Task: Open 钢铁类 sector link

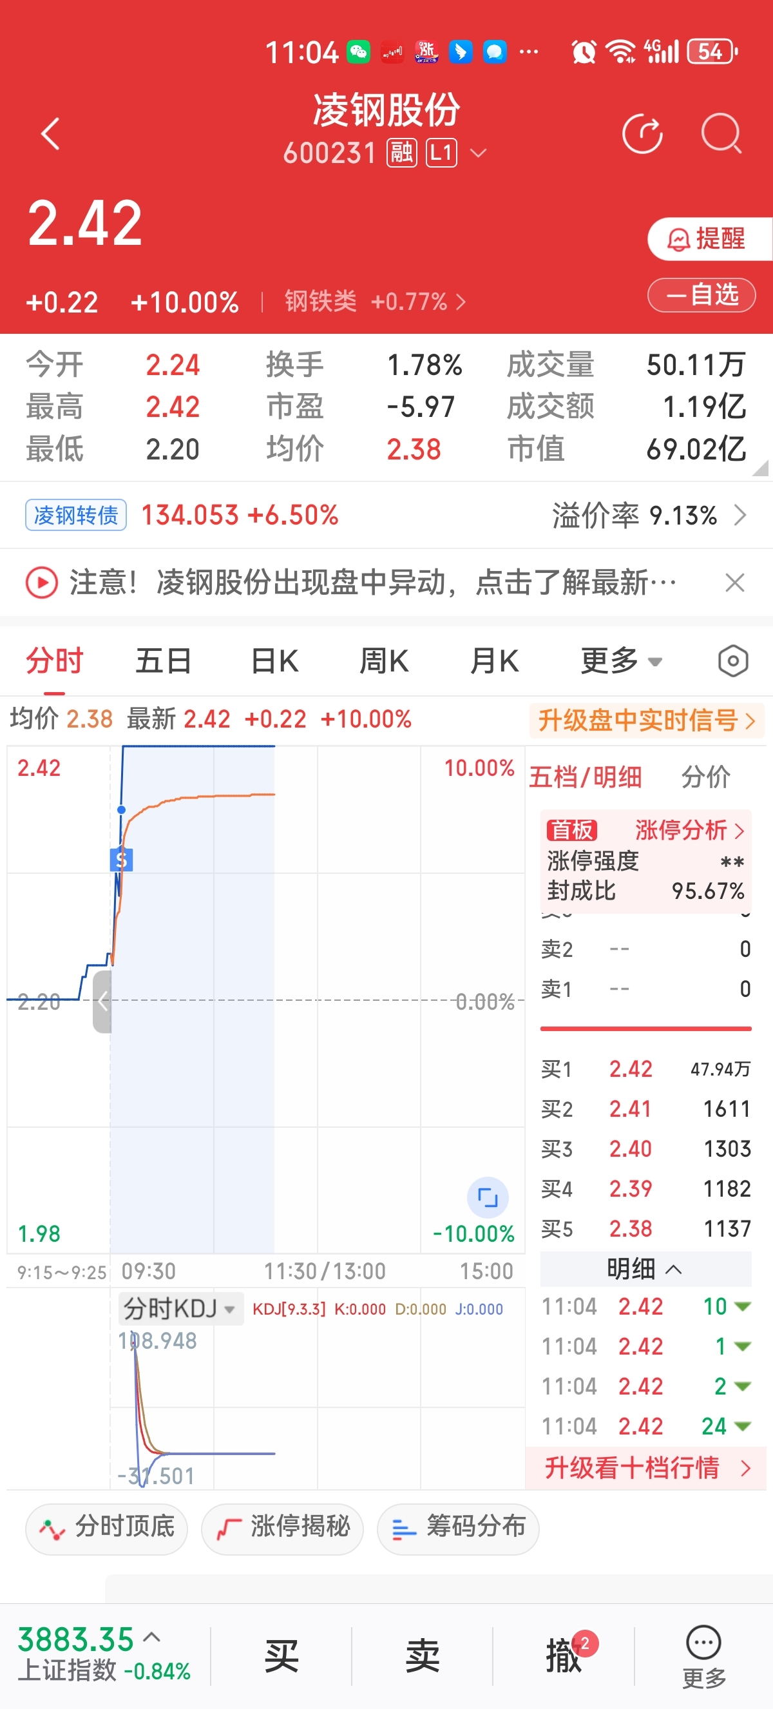Action: pyautogui.click(x=376, y=302)
